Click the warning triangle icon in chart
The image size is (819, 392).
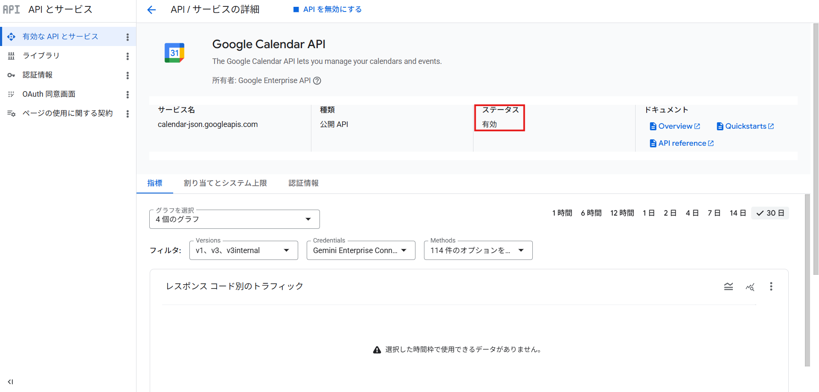click(377, 350)
